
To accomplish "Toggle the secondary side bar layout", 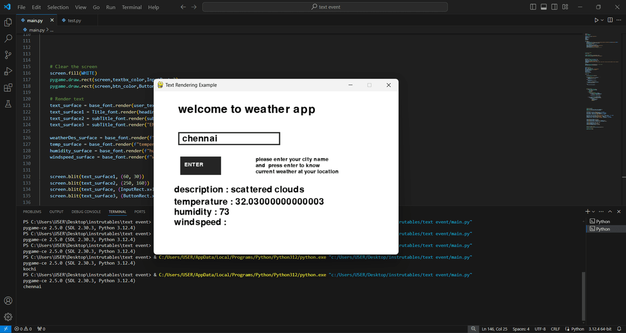I will click(555, 7).
